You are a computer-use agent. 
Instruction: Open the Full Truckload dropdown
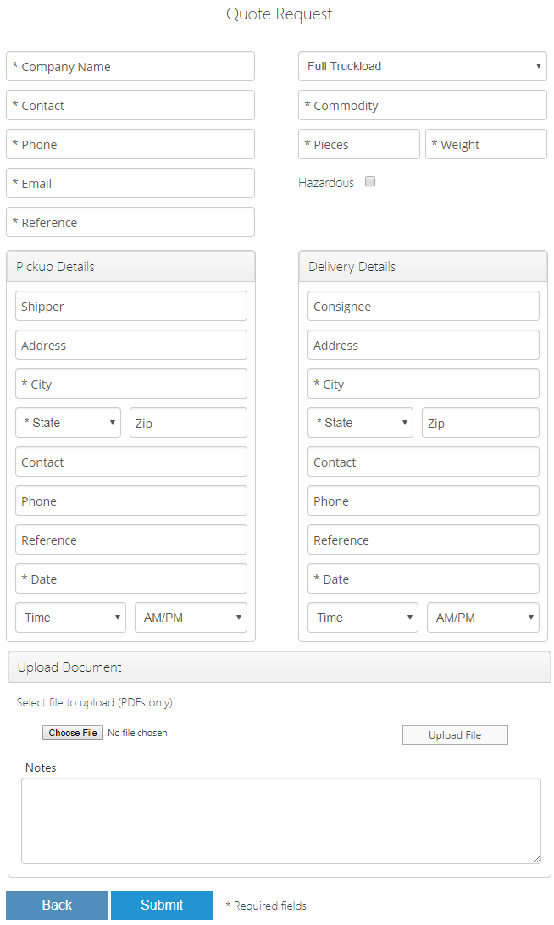423,66
